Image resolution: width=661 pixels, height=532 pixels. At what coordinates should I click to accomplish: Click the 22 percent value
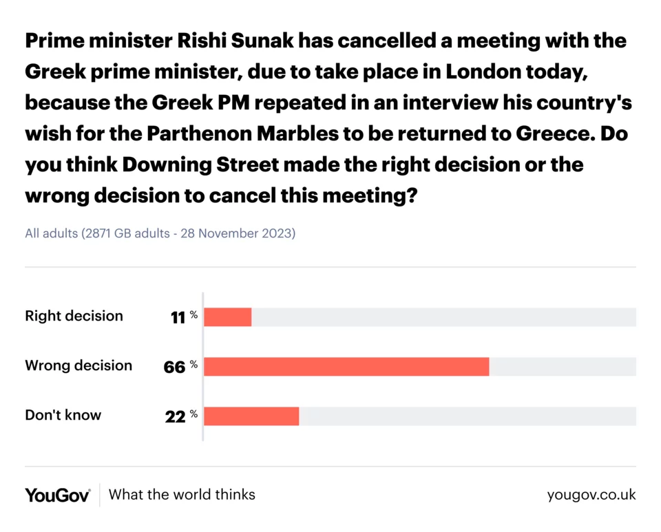pos(176,417)
